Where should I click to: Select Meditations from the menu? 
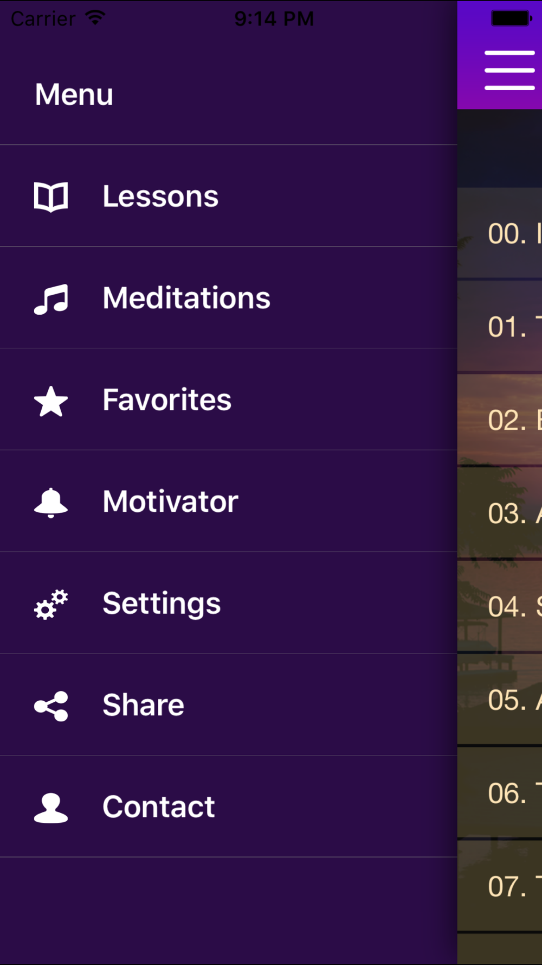pyautogui.click(x=186, y=299)
